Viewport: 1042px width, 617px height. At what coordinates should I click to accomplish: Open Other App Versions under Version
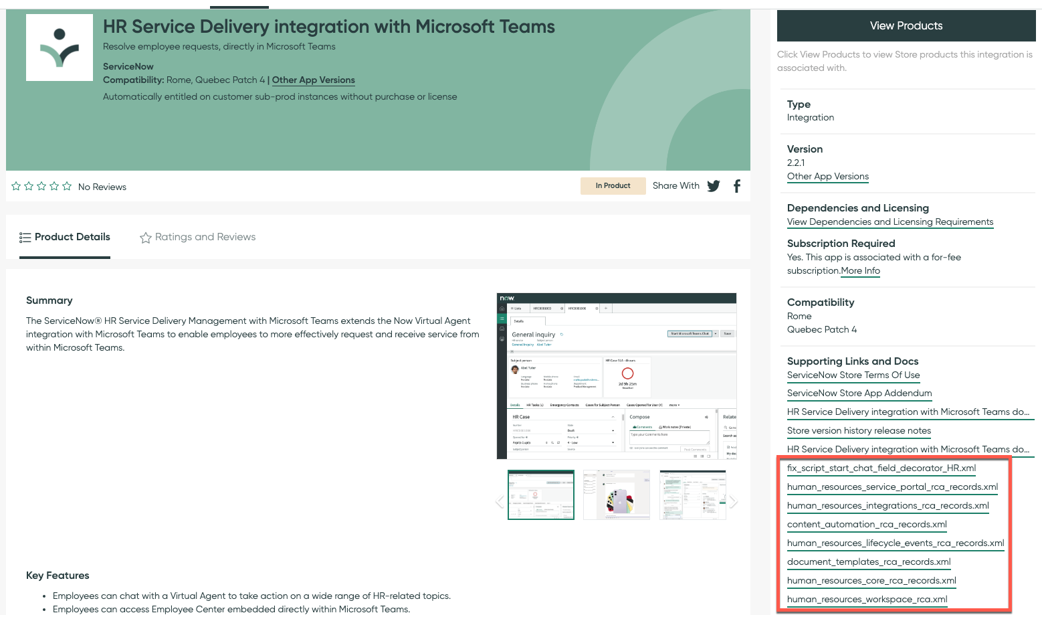click(x=828, y=176)
